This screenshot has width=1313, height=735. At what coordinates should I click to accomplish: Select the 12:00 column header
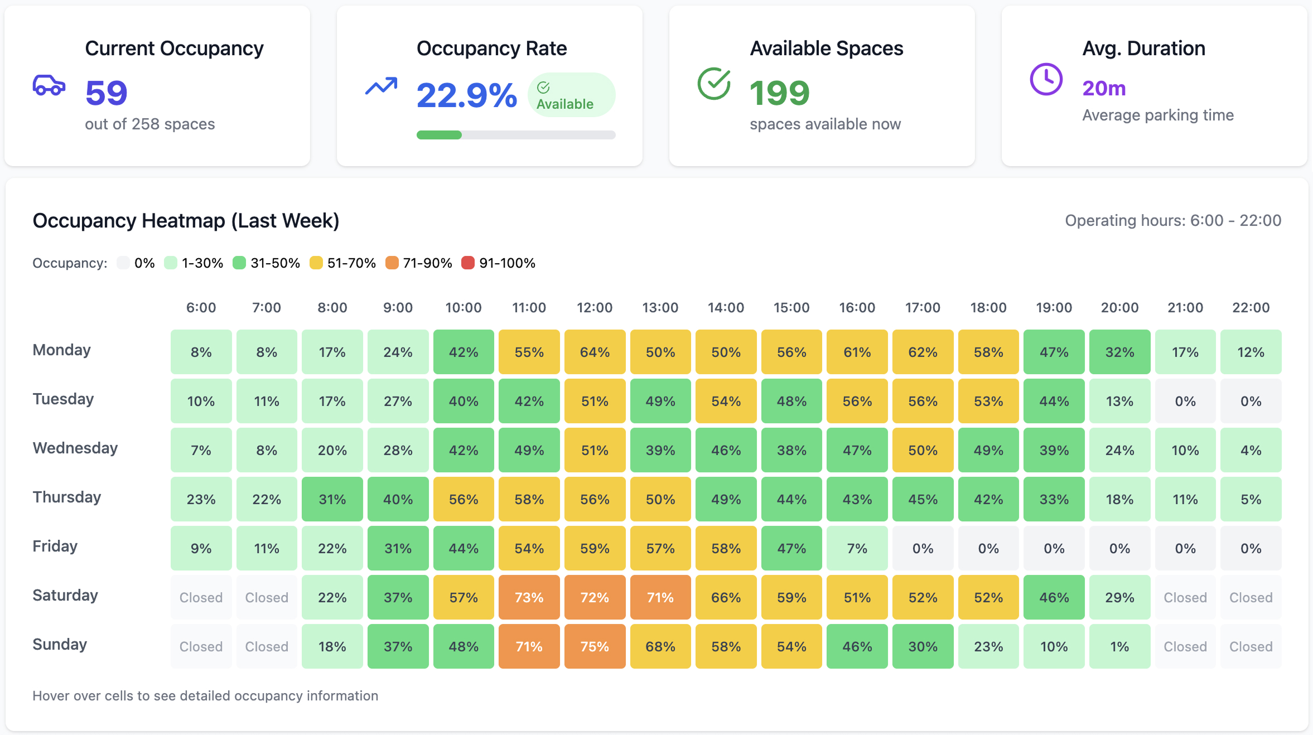point(595,307)
